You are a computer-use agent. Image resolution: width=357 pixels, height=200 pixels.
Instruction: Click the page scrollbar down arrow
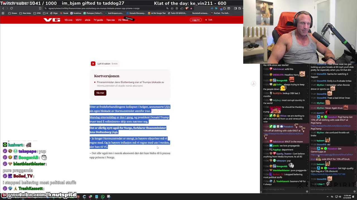click(261, 192)
